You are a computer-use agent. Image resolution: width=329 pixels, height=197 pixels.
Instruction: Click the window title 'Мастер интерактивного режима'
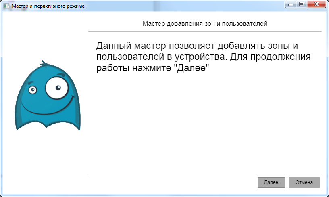click(48, 6)
